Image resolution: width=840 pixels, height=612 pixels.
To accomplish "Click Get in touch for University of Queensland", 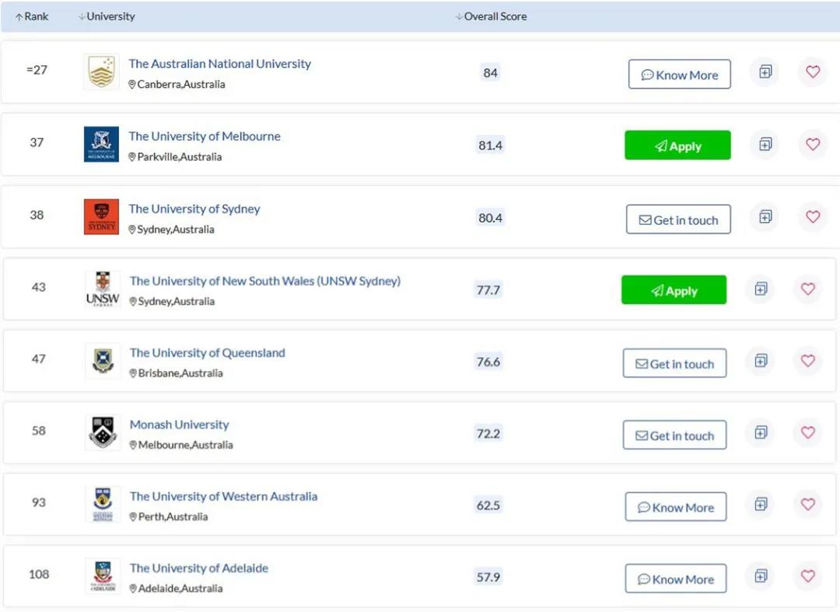I will point(674,364).
